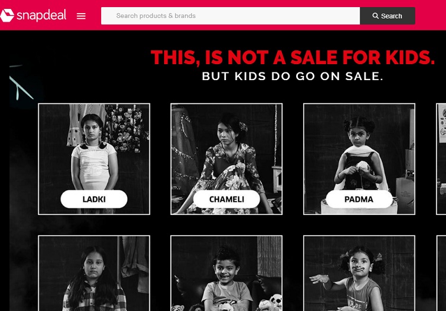Select the CHAMELI label button
This screenshot has width=446, height=311.
point(227,199)
